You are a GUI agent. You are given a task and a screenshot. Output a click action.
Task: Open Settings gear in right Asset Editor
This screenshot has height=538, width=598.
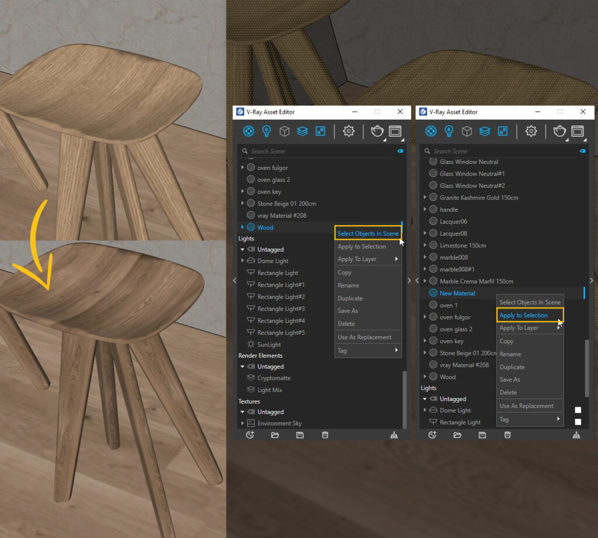click(531, 131)
